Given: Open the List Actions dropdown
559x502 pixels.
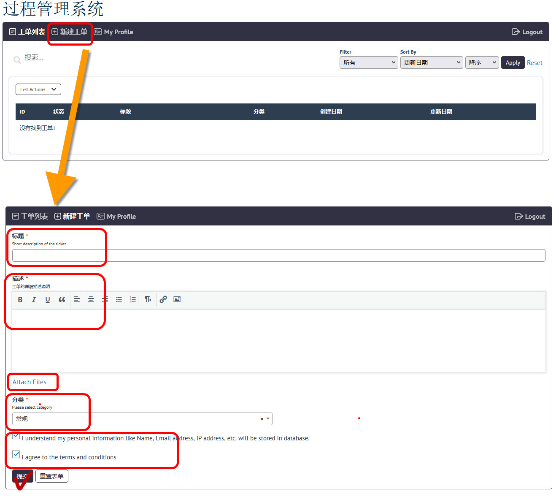Looking at the screenshot, I should click(38, 90).
